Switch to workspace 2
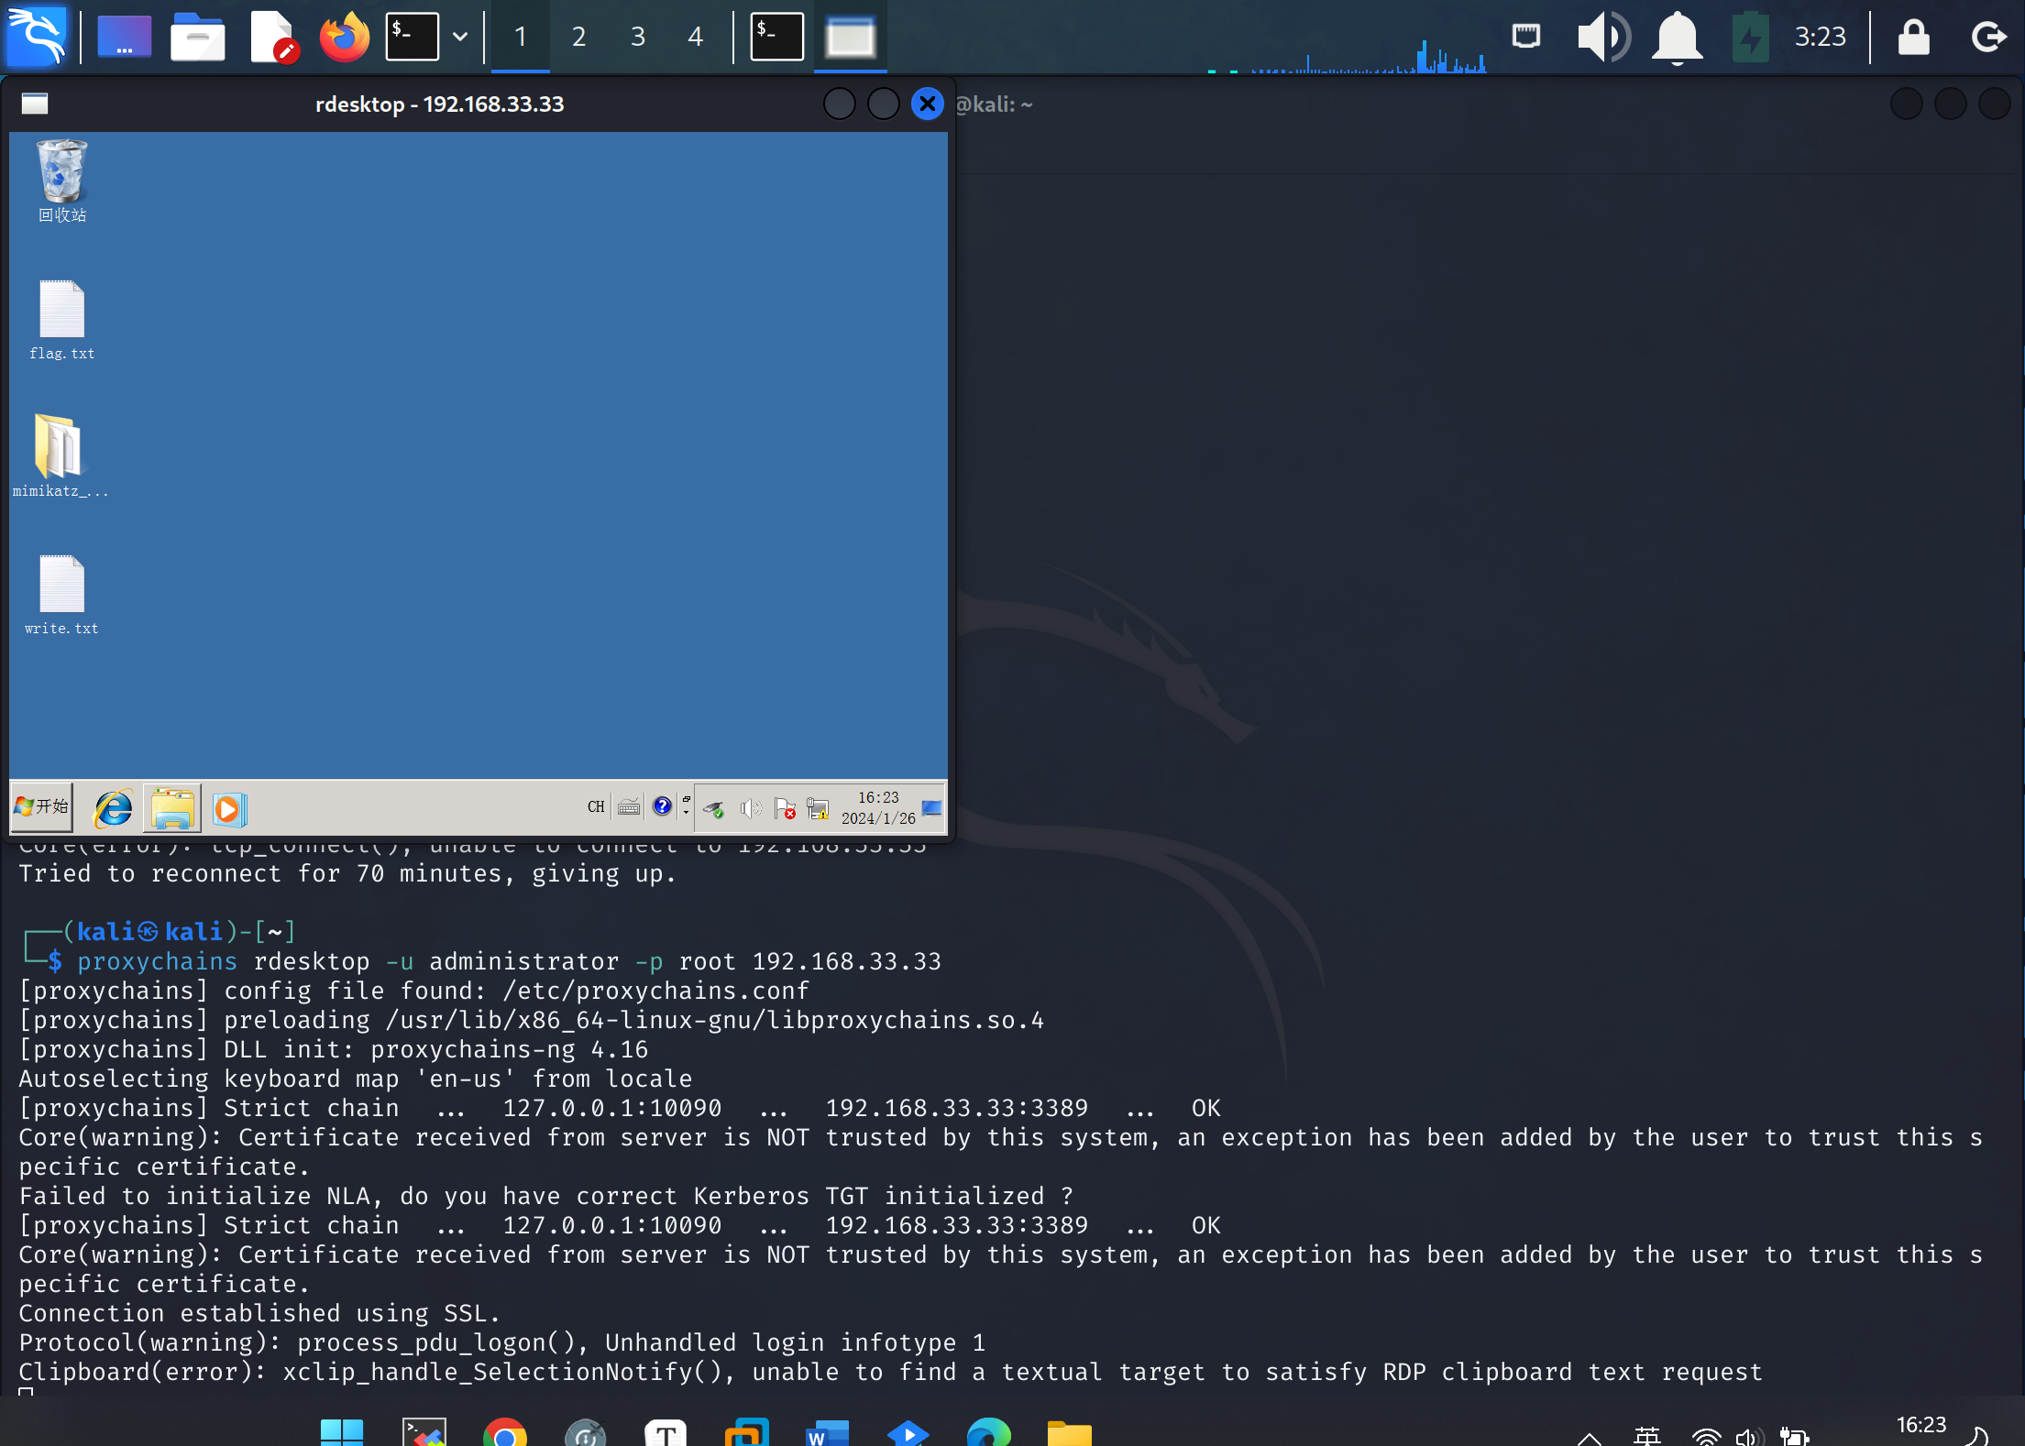This screenshot has height=1446, width=2025. [x=578, y=37]
